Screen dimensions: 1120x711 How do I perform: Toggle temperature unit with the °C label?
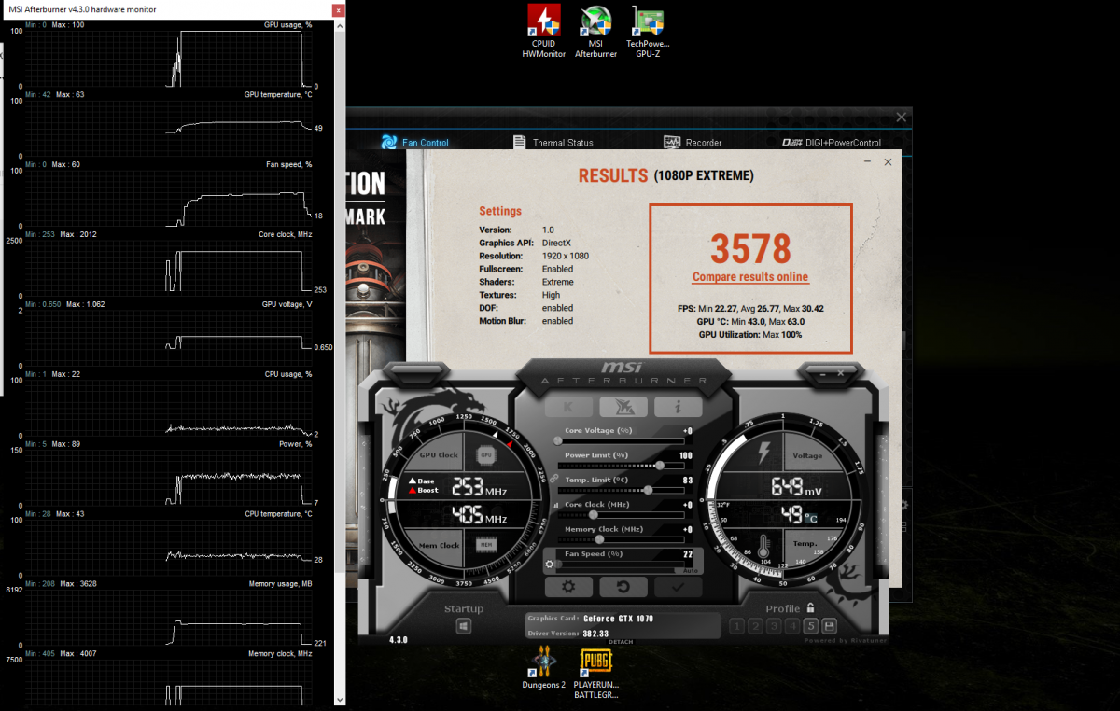[x=811, y=519]
